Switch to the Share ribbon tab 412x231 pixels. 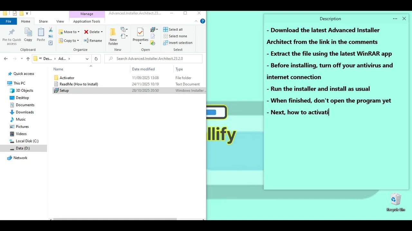pyautogui.click(x=43, y=21)
